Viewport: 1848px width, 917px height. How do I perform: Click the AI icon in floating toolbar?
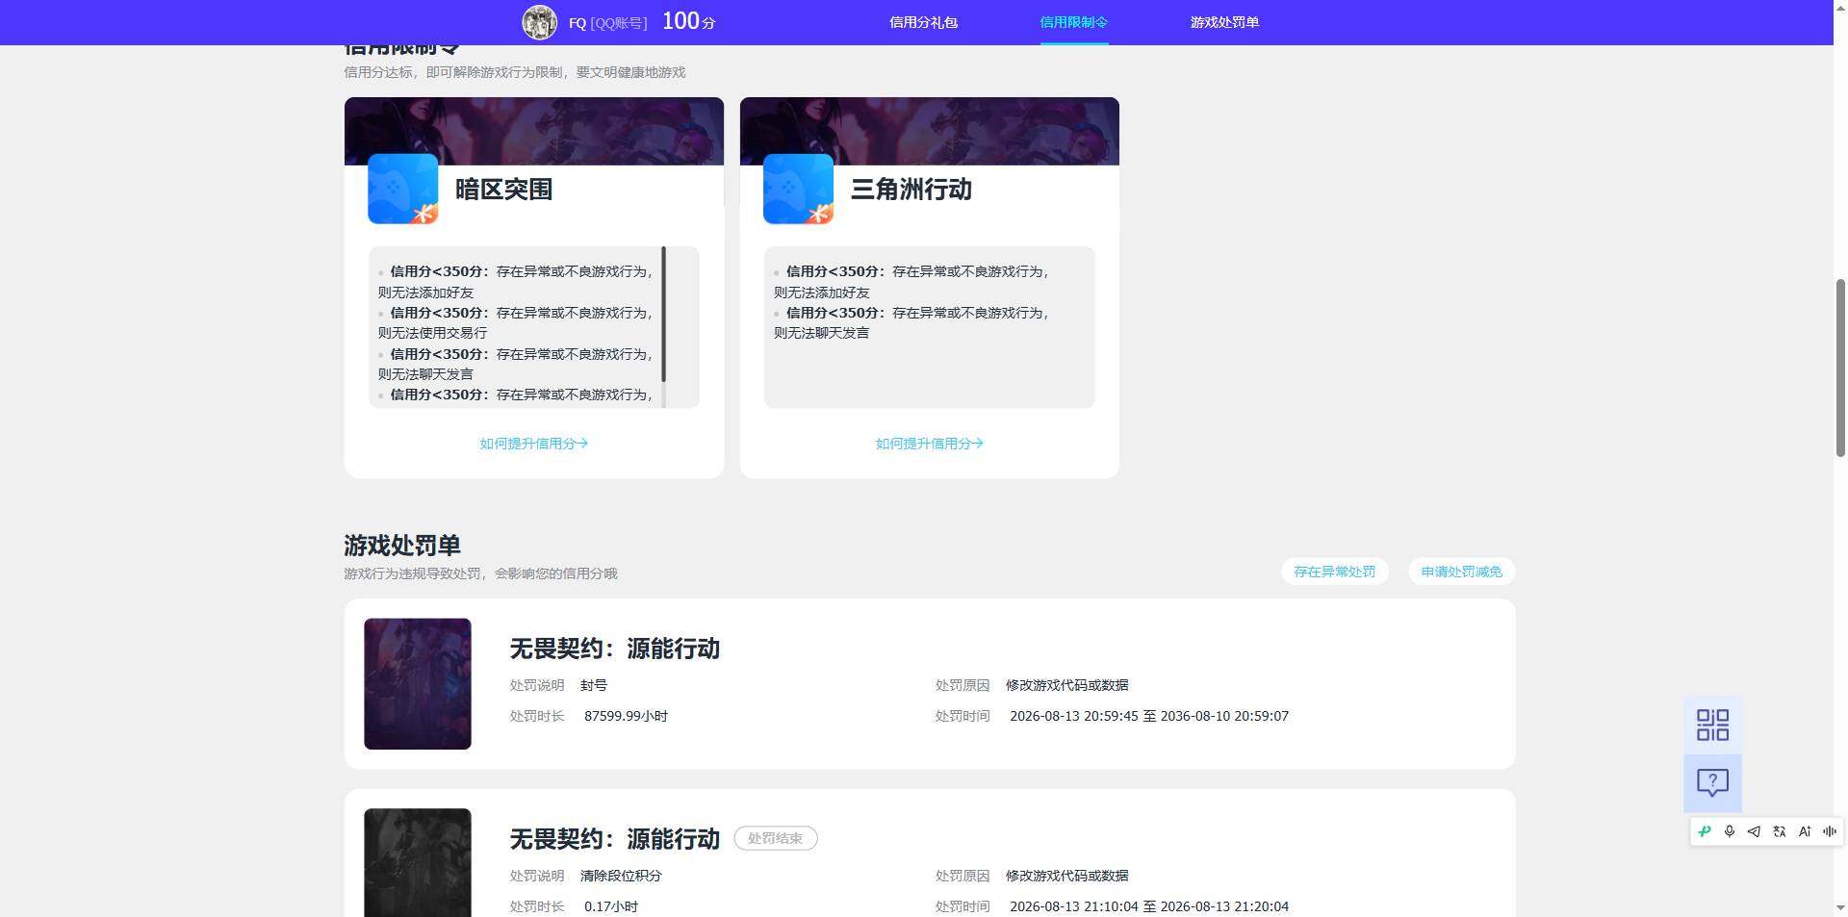click(1805, 831)
